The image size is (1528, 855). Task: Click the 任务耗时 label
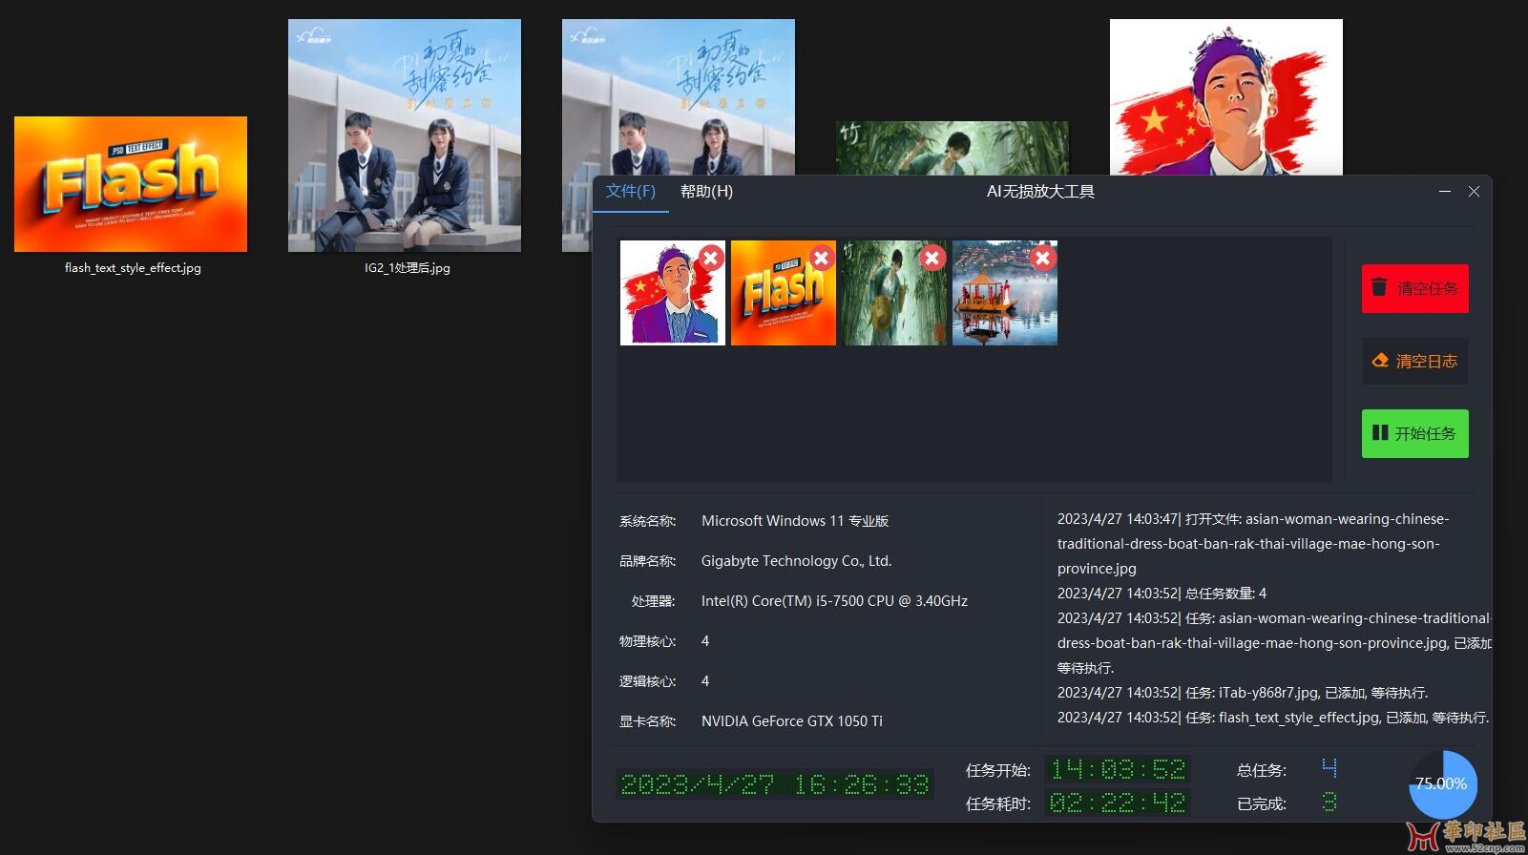(x=997, y=804)
